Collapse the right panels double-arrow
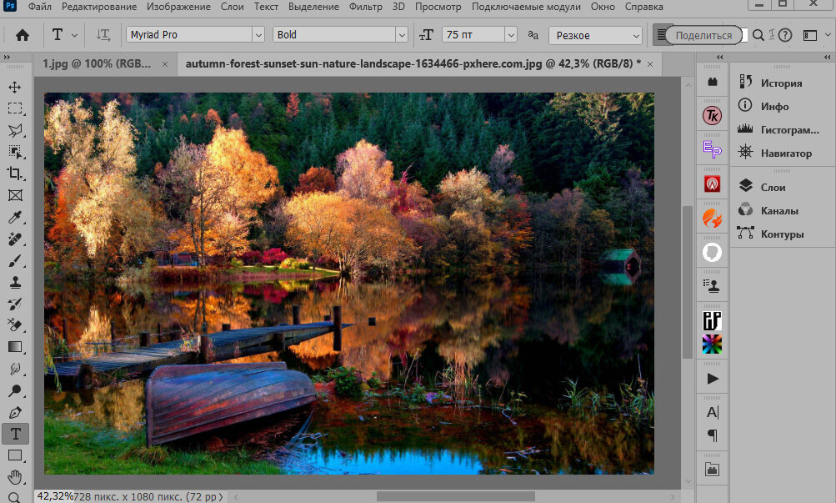The image size is (836, 503). coord(827,57)
